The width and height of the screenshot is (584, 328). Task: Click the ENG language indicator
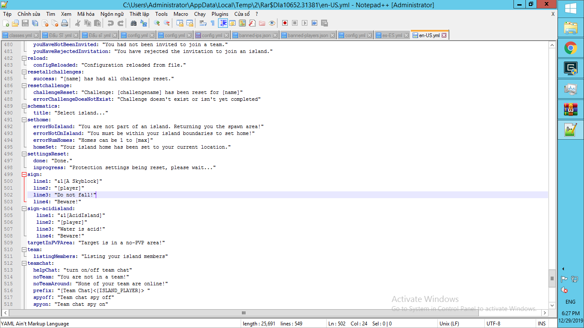point(570,302)
